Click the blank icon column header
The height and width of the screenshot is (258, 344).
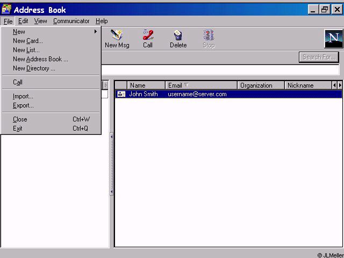click(x=121, y=85)
